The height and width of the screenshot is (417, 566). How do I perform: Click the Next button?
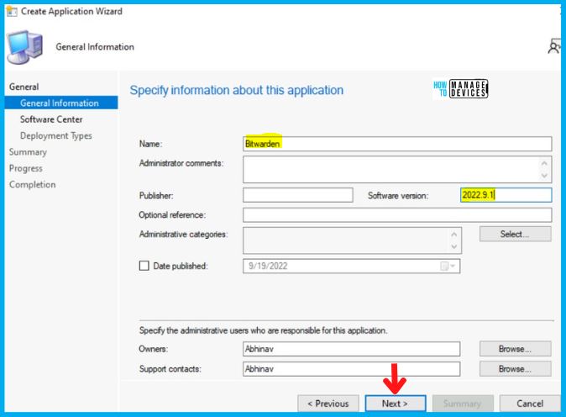tap(396, 404)
